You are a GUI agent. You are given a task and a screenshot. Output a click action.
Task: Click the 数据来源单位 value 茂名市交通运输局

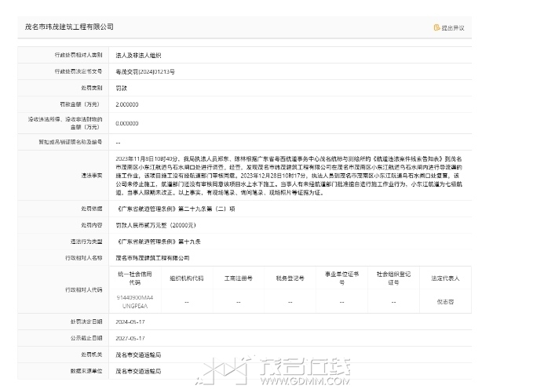point(138,370)
